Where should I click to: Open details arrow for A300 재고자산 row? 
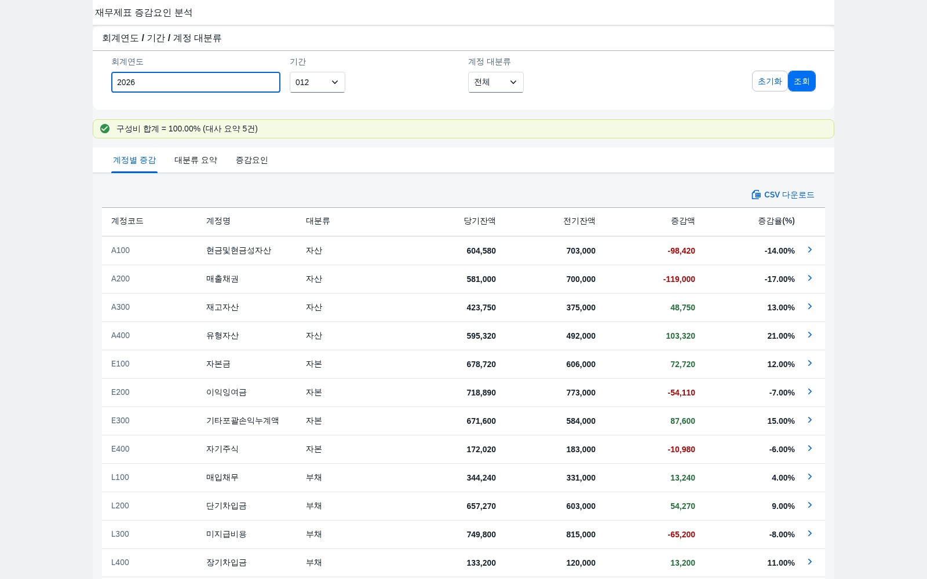click(810, 306)
